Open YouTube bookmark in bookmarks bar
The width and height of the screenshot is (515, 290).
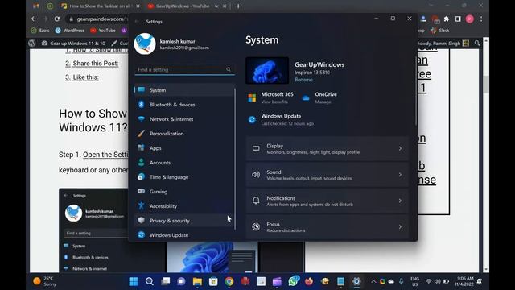click(103, 31)
